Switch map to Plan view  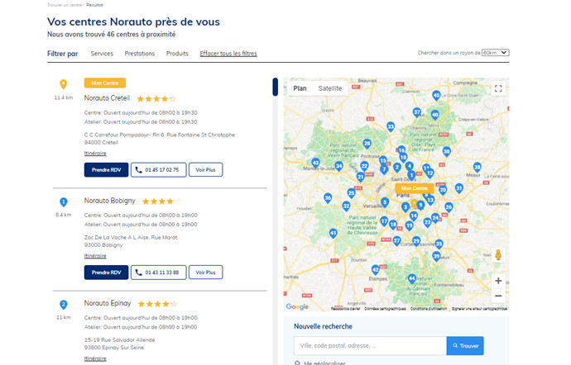tap(300, 88)
